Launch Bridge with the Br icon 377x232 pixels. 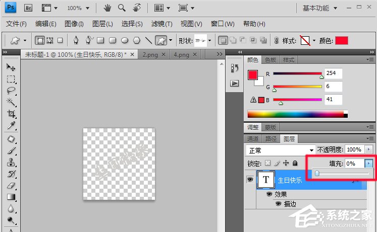[x=28, y=8]
